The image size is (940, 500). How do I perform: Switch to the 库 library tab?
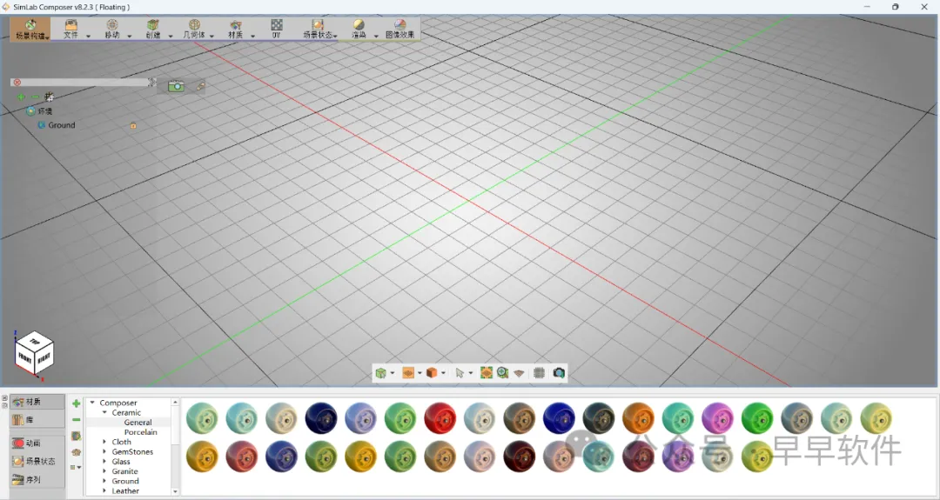pyautogui.click(x=37, y=420)
